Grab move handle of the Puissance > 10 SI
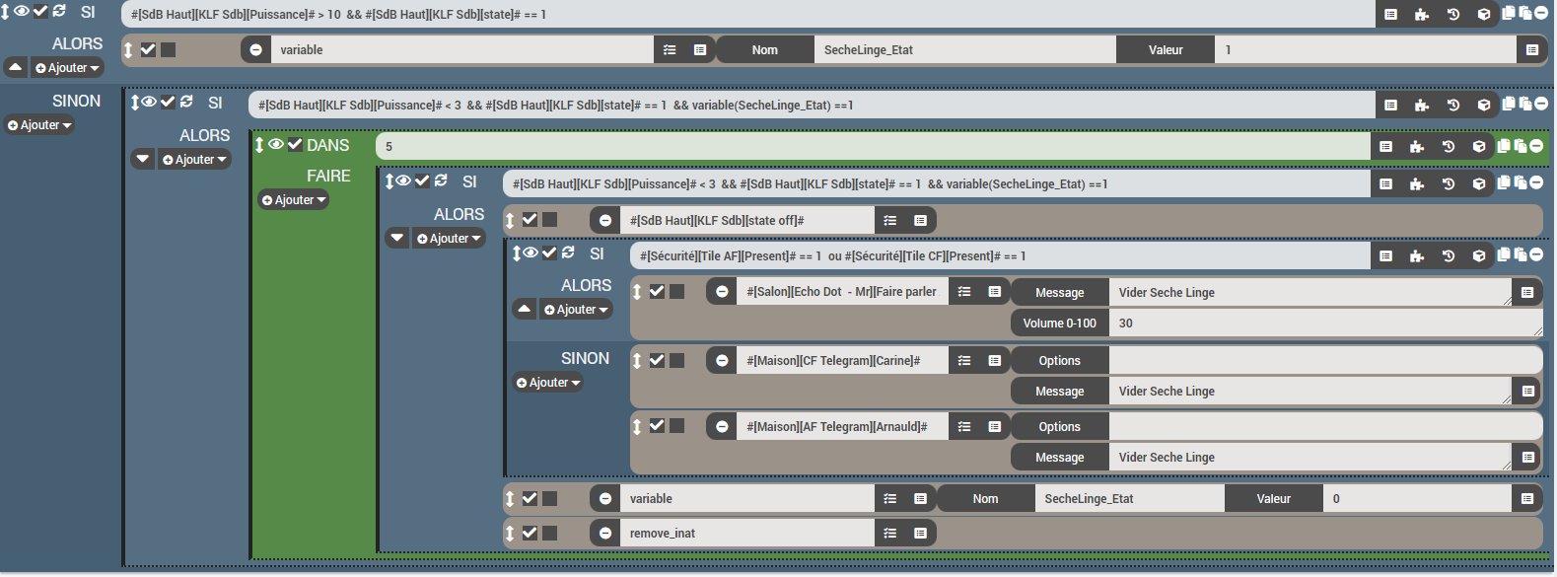This screenshot has width=1557, height=577. [x=5, y=12]
